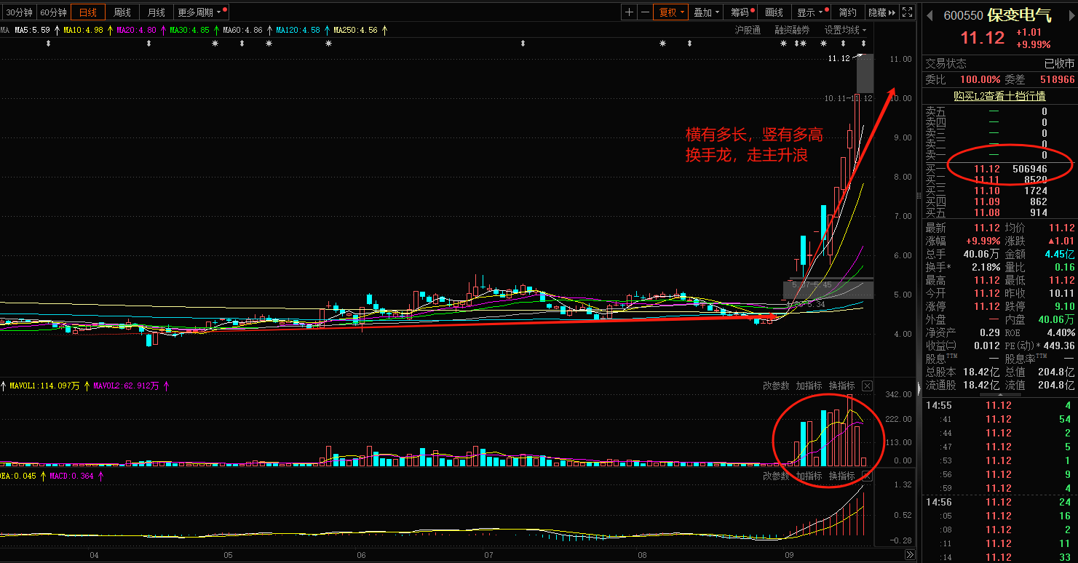Click 换指标 in volume panel

tap(842, 386)
